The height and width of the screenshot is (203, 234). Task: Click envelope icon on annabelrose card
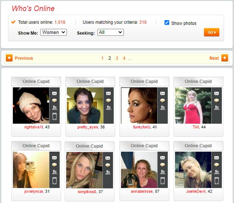coord(162,158)
